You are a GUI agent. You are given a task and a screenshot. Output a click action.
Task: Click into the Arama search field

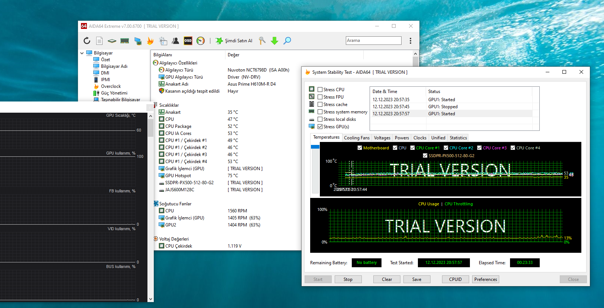(x=373, y=40)
